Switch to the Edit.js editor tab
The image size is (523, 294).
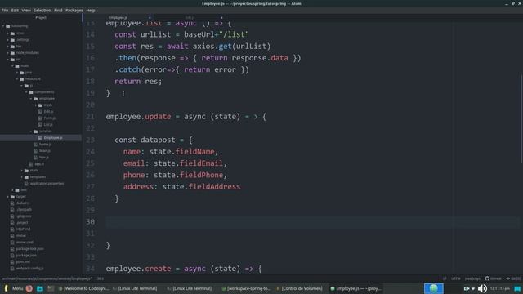(x=190, y=17)
